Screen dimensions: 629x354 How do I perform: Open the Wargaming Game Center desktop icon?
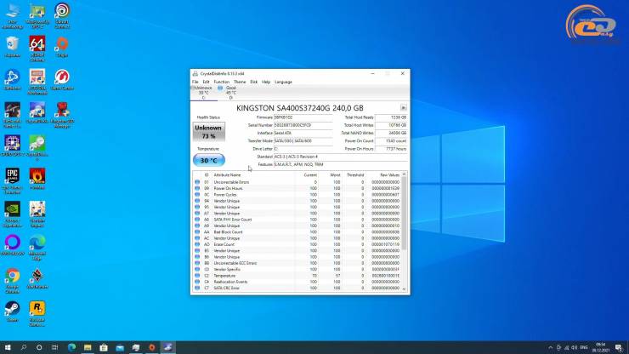[62, 79]
